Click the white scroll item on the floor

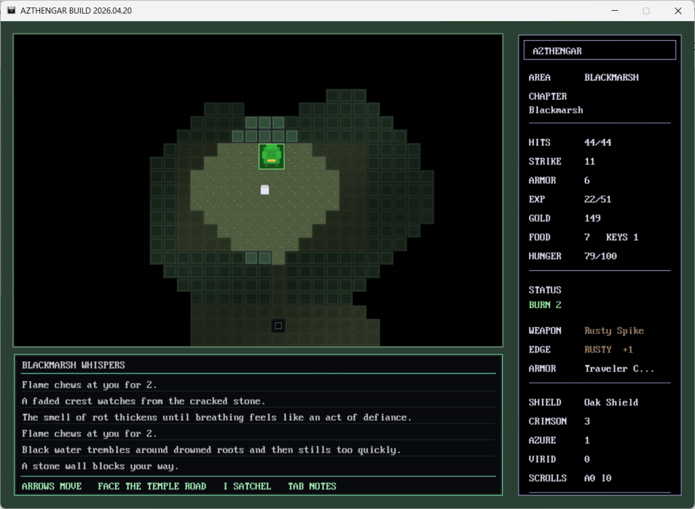click(265, 190)
